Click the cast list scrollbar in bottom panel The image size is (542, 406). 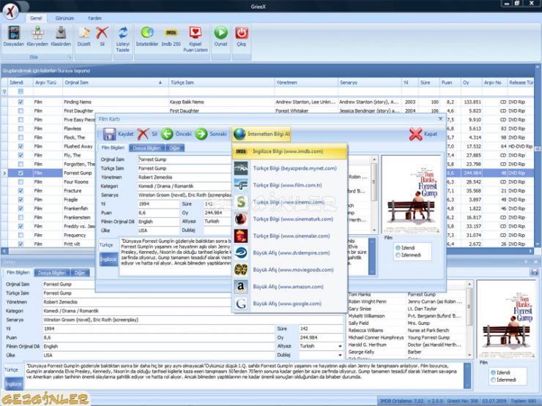[469, 319]
